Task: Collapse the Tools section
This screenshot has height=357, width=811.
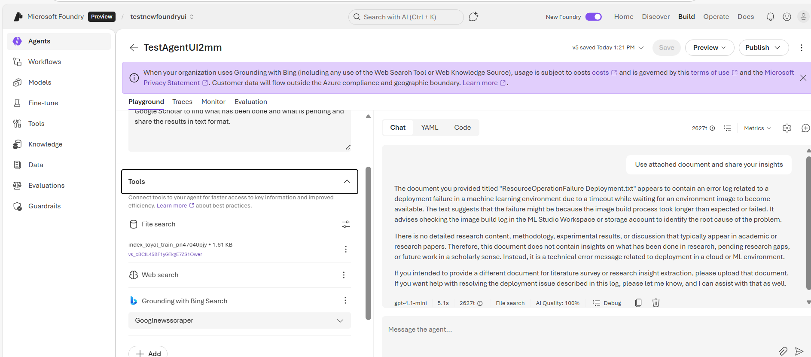Action: pos(240,182)
